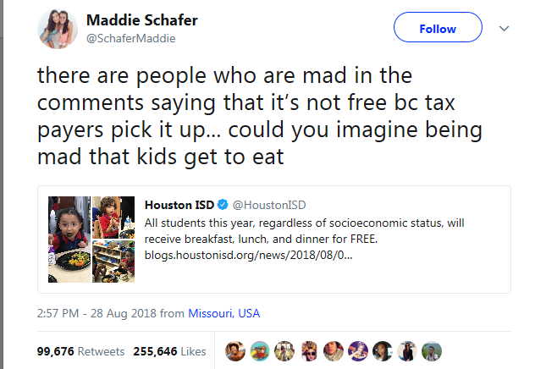Click Maddie Schafer's profile avatar
Image resolution: width=535 pixels, height=369 pixels.
58,30
